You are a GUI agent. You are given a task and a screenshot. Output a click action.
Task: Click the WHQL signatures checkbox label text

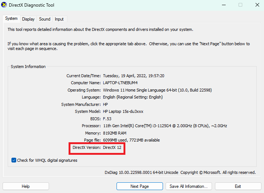[x=47, y=160]
